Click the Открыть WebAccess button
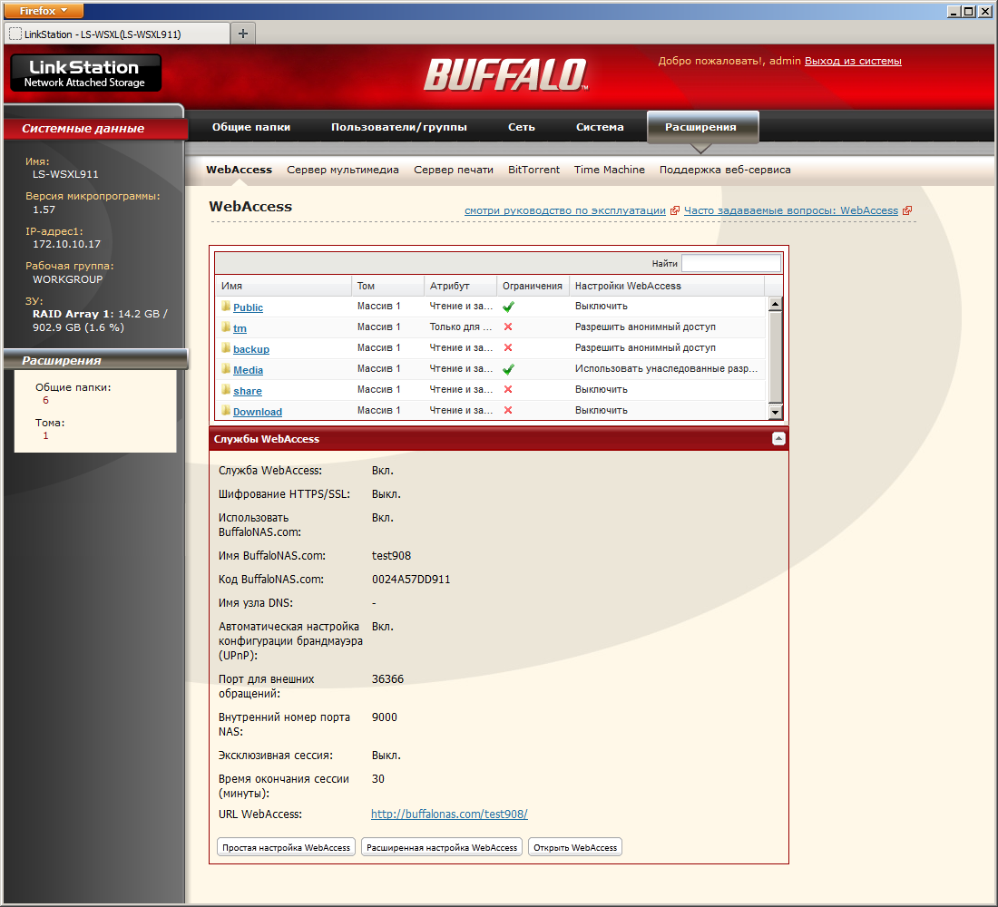The height and width of the screenshot is (907, 998). tap(575, 847)
